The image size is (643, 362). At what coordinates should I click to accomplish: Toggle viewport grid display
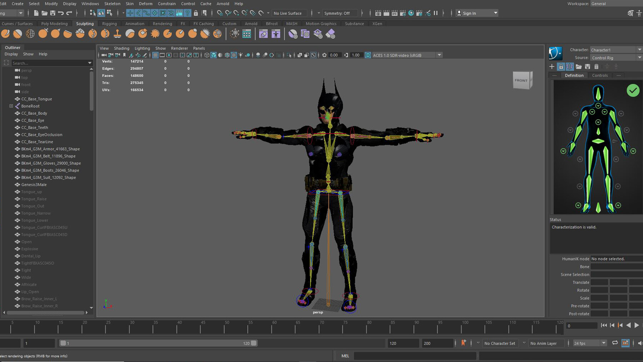155,55
